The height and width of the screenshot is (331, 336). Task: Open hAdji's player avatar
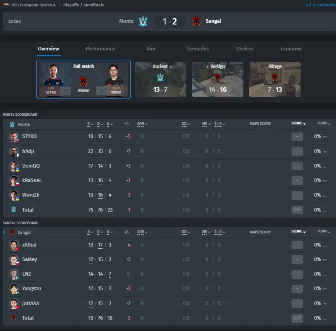click(x=14, y=151)
